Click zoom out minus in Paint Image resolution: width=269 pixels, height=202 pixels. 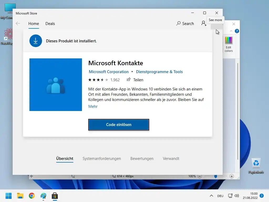pos(200,176)
